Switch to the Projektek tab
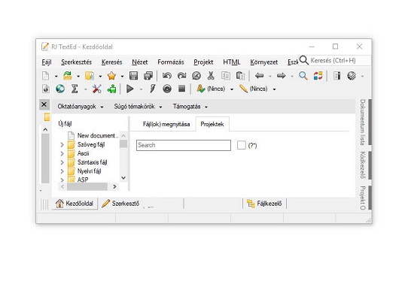414x287 pixels. tap(212, 124)
